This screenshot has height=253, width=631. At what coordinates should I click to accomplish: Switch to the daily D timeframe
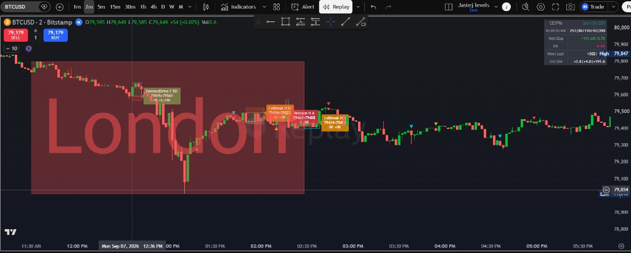[163, 7]
